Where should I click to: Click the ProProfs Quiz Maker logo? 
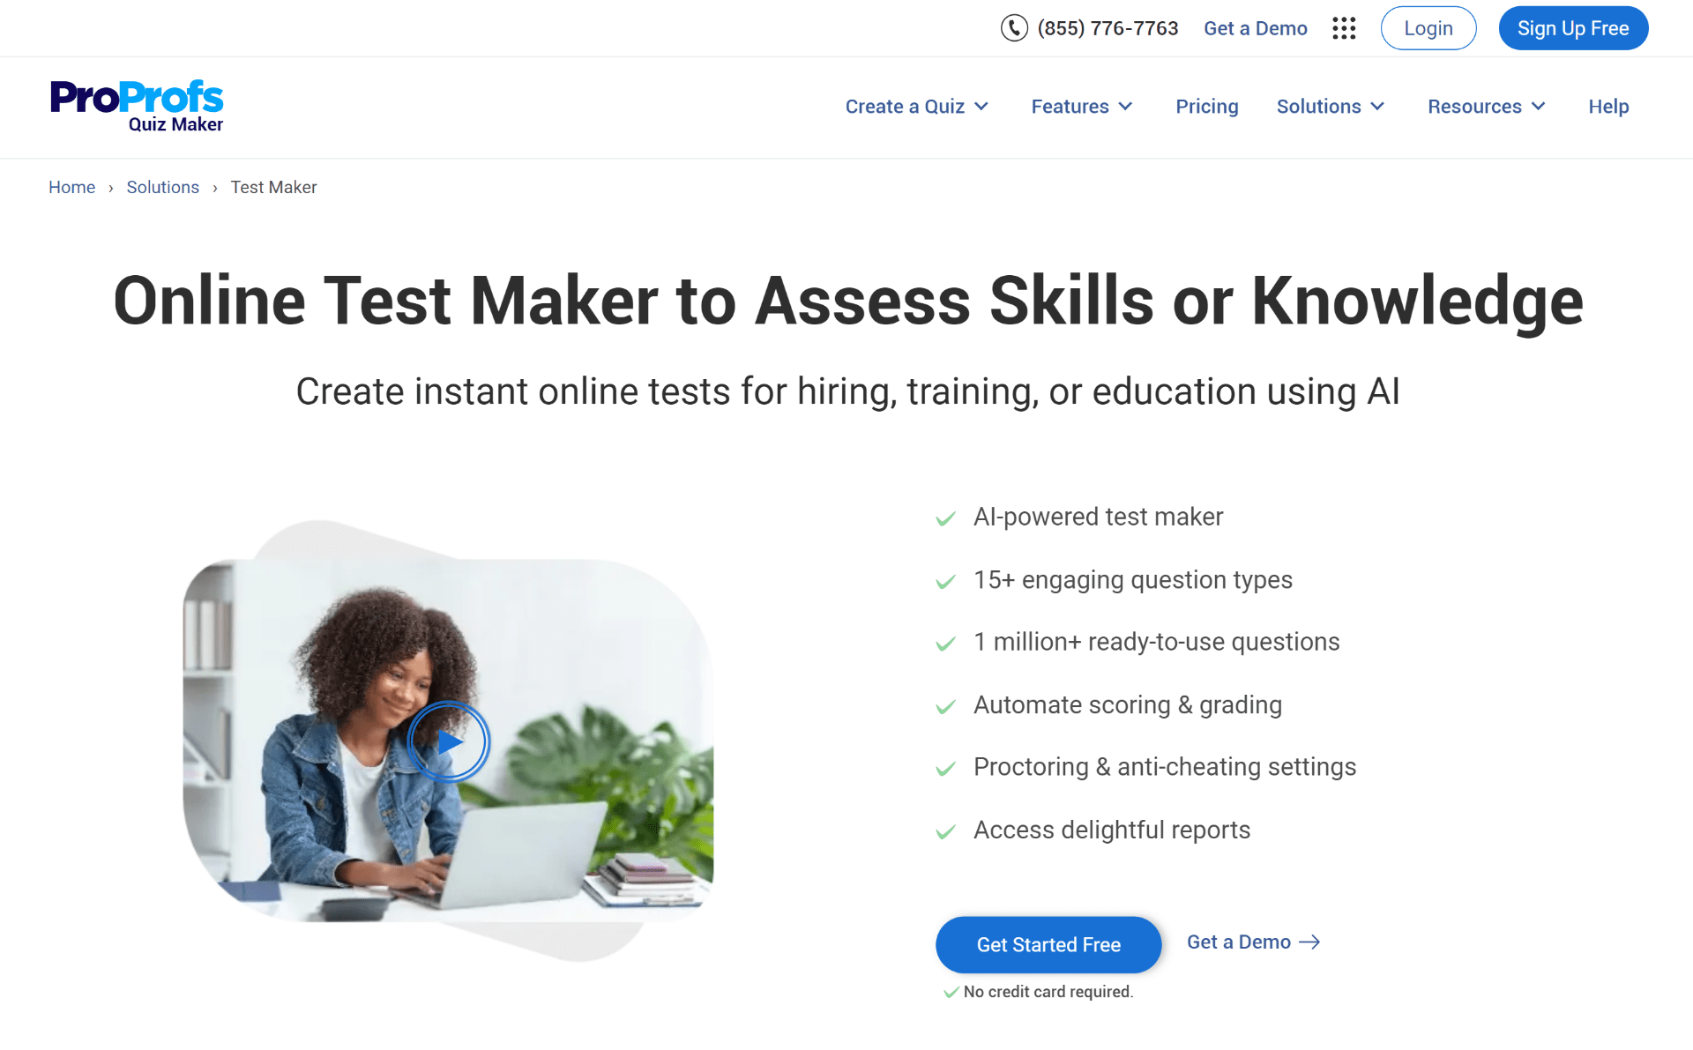click(137, 106)
